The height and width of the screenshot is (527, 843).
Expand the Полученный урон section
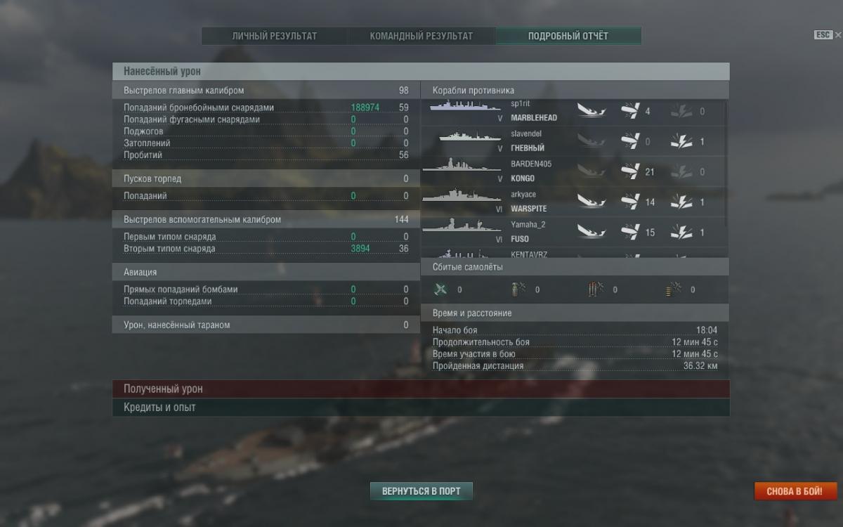point(421,389)
